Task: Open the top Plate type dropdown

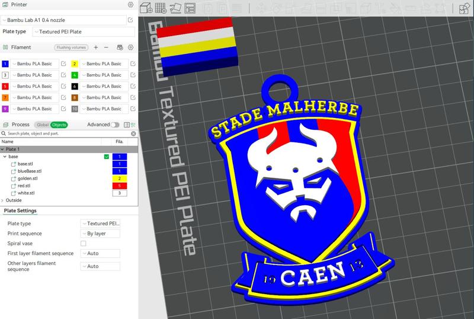Action: click(x=84, y=31)
